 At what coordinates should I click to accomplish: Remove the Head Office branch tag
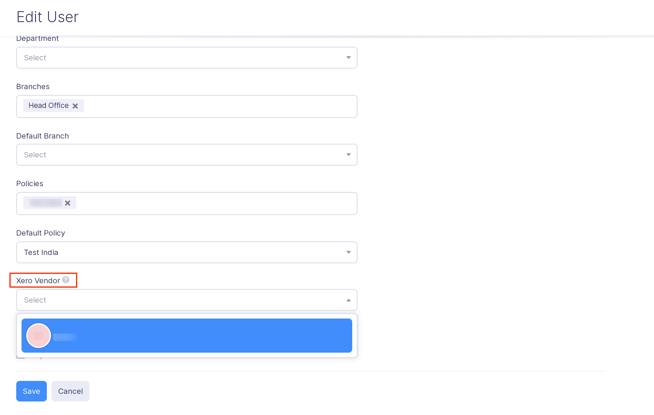pos(75,106)
